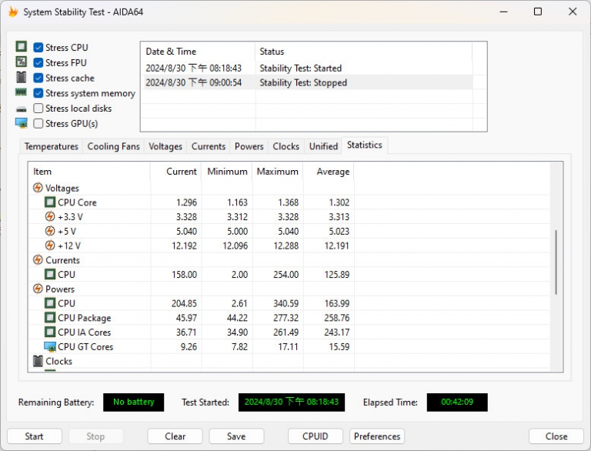Click the Minimum column header

click(x=227, y=172)
